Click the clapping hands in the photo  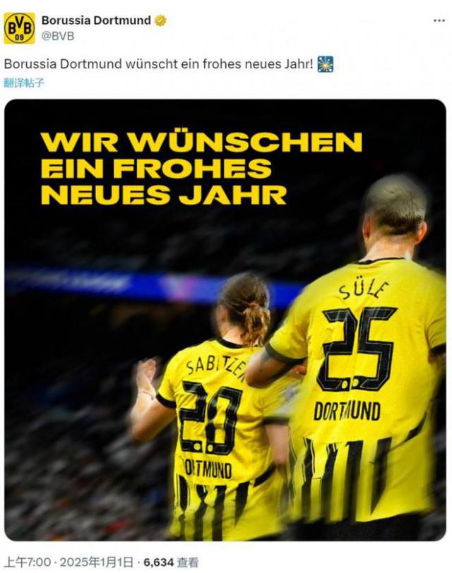tap(146, 377)
